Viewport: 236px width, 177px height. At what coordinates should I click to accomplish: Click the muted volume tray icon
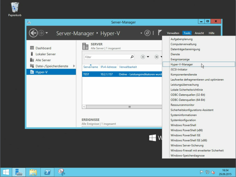coord(213,172)
